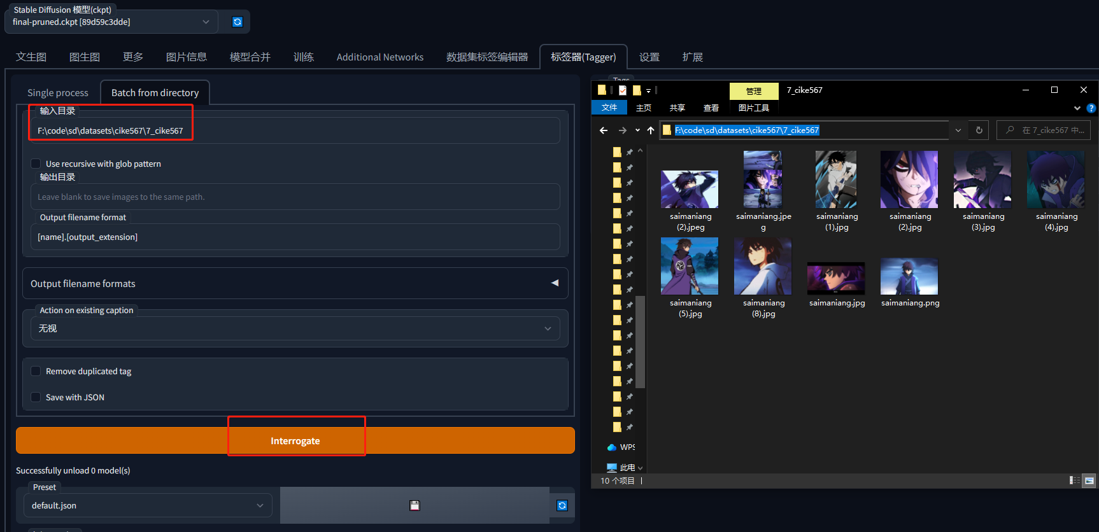Click the WPS cloud item in navigation pane
The height and width of the screenshot is (532, 1099).
621,447
